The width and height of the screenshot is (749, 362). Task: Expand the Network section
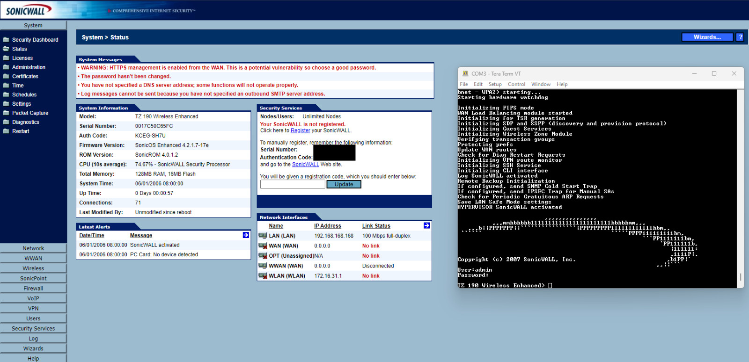coord(33,248)
